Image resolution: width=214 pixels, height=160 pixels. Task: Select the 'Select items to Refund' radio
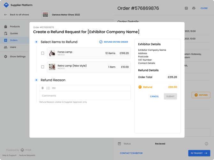[36, 42]
